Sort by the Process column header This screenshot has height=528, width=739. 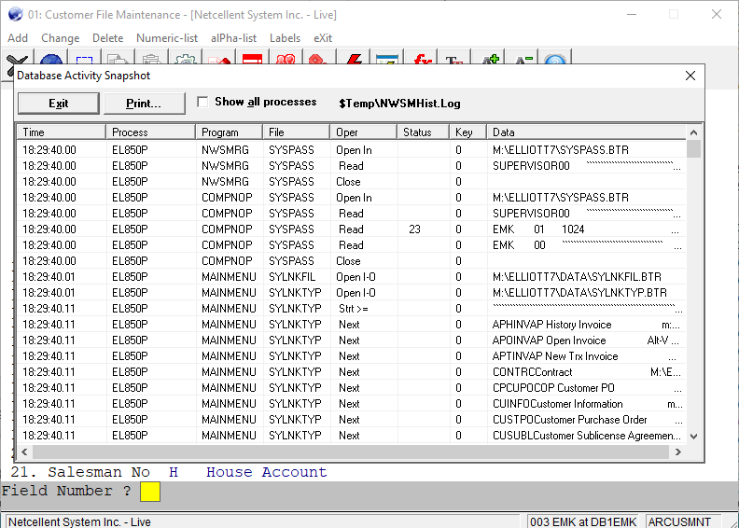pos(150,132)
